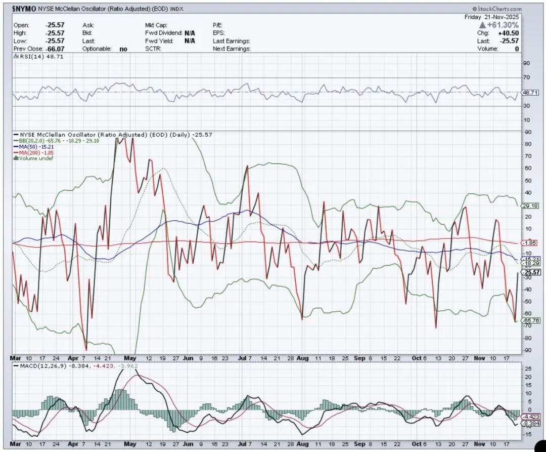Click the Open: label in quote table

pos(22,25)
